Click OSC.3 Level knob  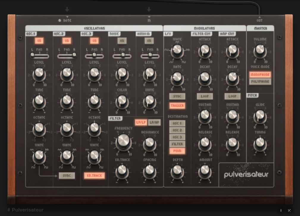tap(94, 74)
